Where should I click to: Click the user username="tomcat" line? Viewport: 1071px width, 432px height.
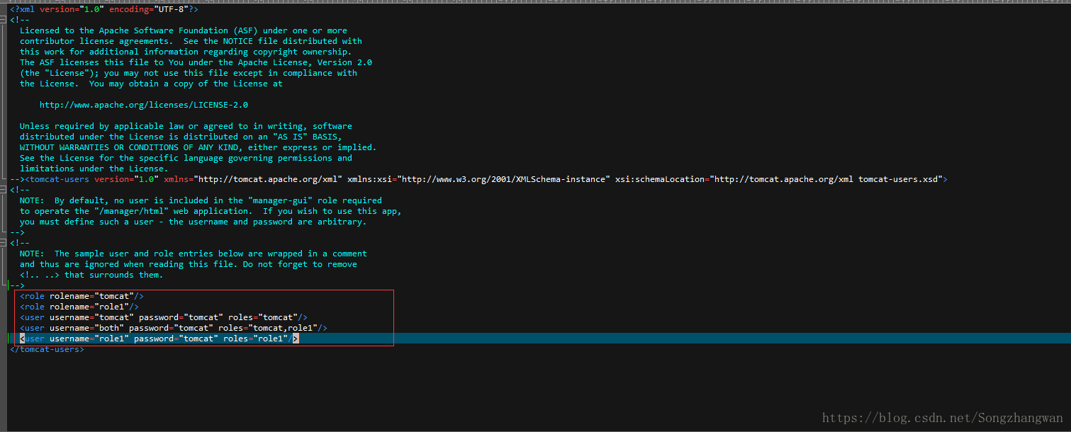tap(164, 317)
